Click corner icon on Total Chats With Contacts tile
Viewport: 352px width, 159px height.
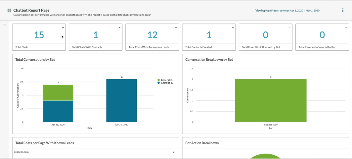pos(120,27)
